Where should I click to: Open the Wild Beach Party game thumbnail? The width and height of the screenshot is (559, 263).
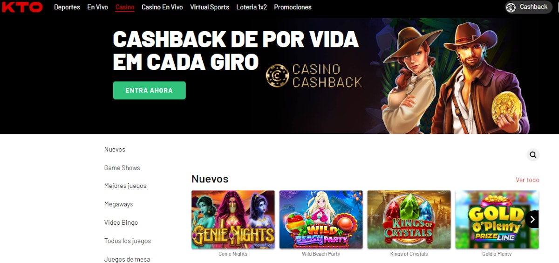point(321,220)
